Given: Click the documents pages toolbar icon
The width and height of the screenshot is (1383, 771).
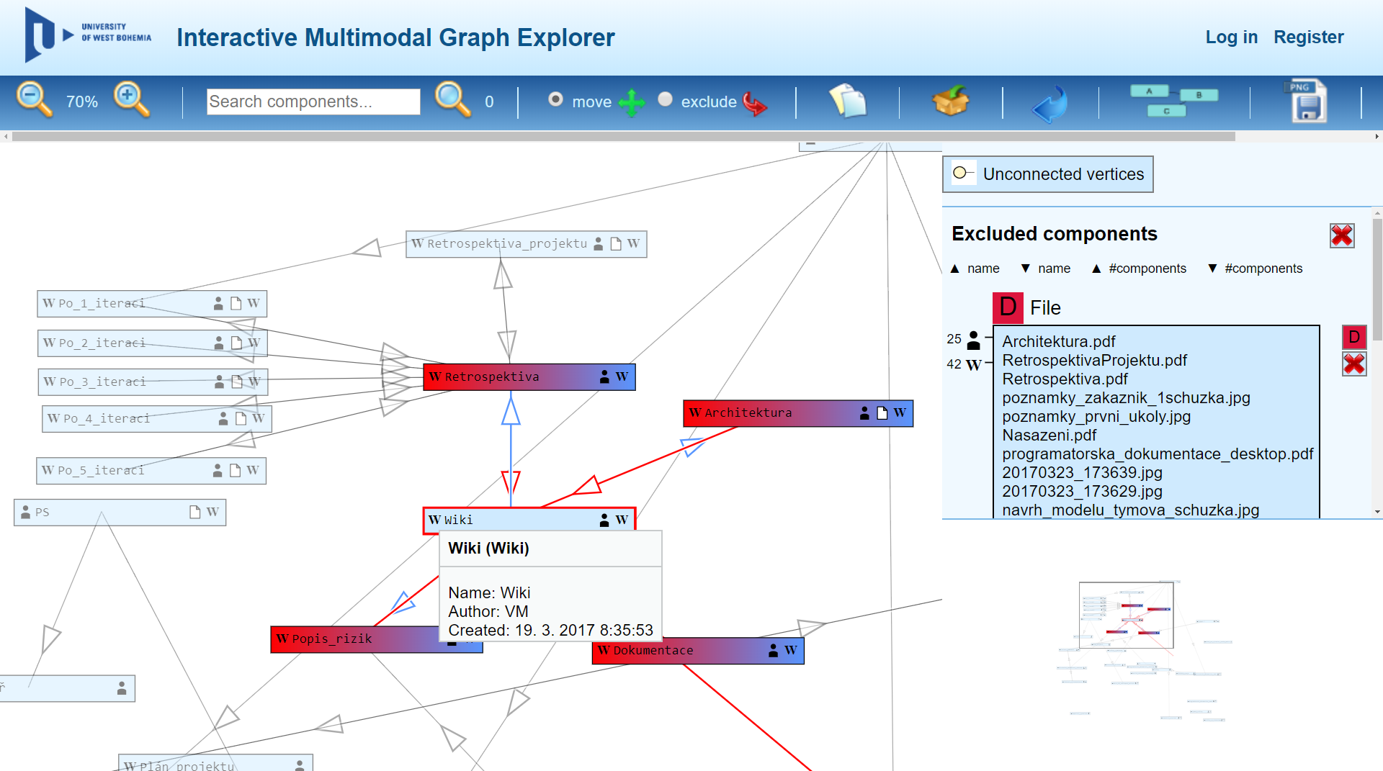Looking at the screenshot, I should click(x=848, y=101).
